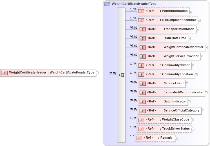The height and width of the screenshot is (146, 210).
Task: Click the [1]..[1] cardinality beside BatchIndicator
Action: (133, 100)
